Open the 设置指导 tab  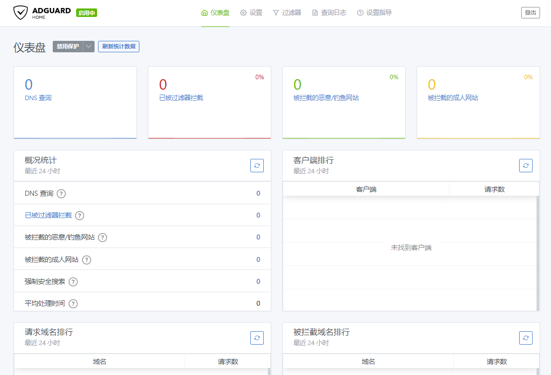pos(374,13)
